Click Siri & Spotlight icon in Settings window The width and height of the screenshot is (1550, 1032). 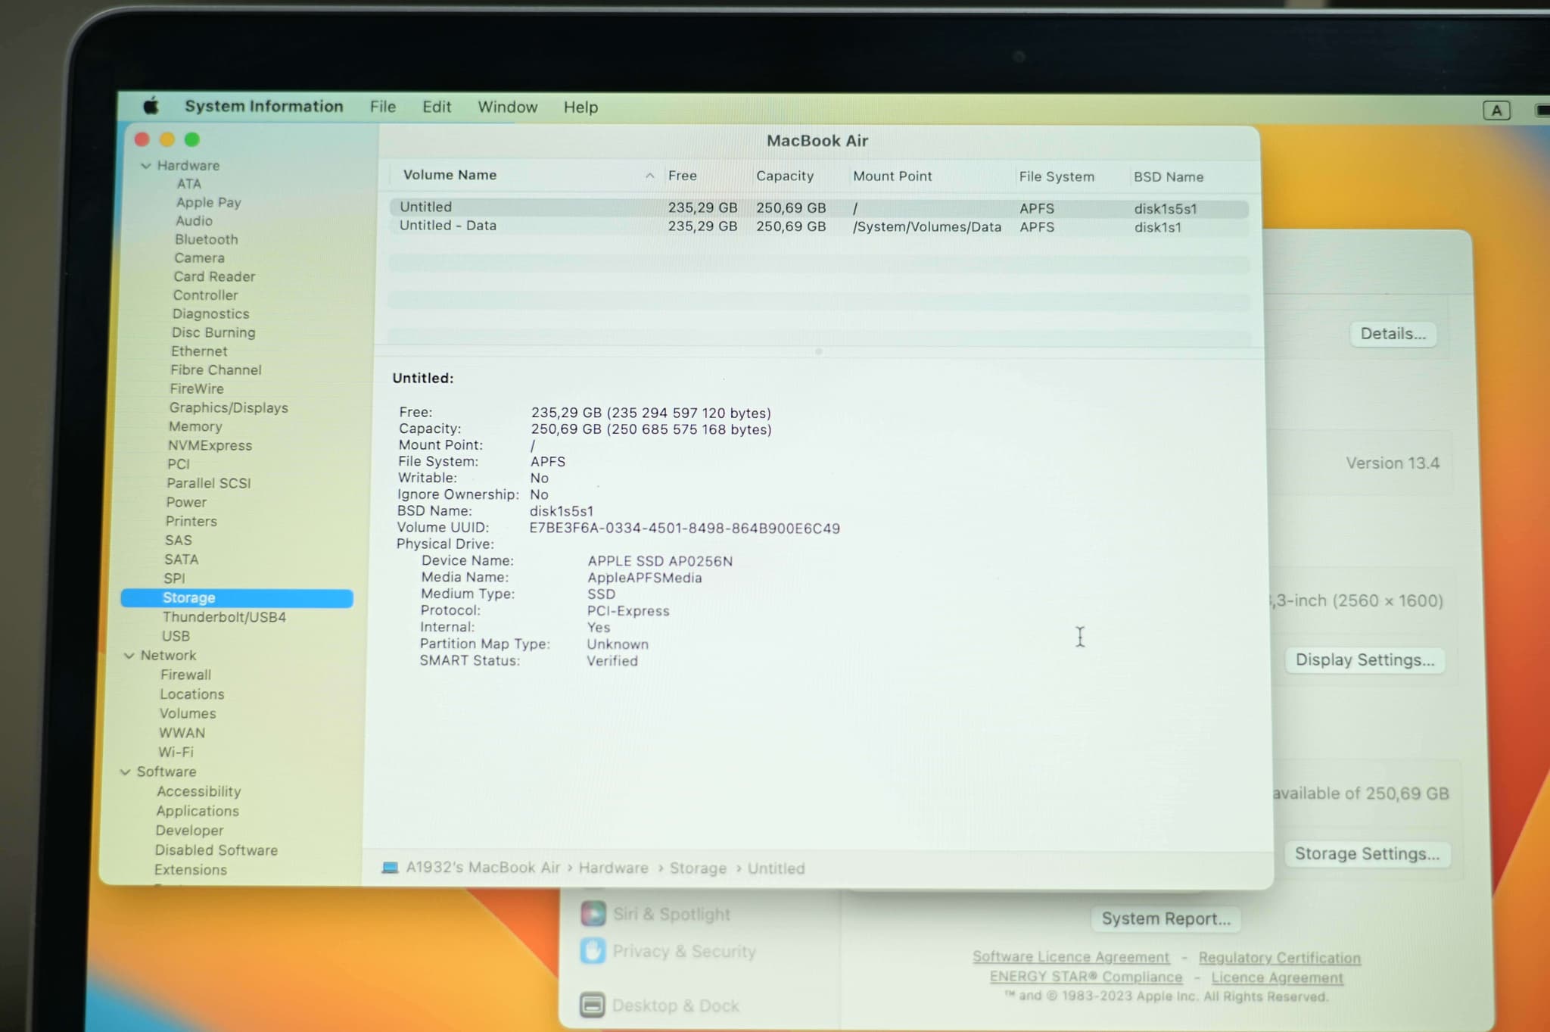click(x=593, y=914)
